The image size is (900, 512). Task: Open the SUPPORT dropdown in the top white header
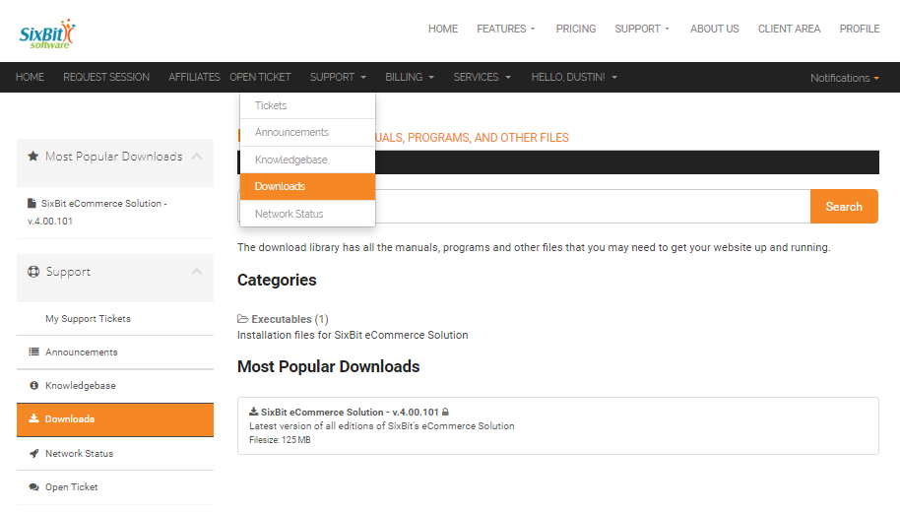click(642, 29)
